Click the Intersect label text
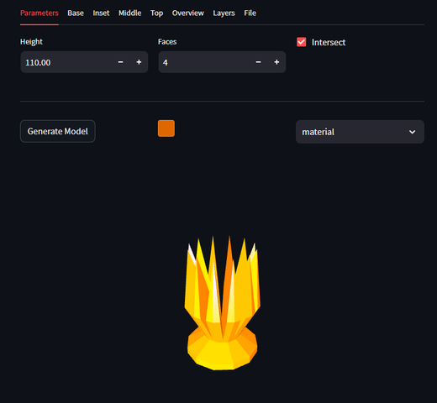This screenshot has height=403, width=437. coord(329,42)
